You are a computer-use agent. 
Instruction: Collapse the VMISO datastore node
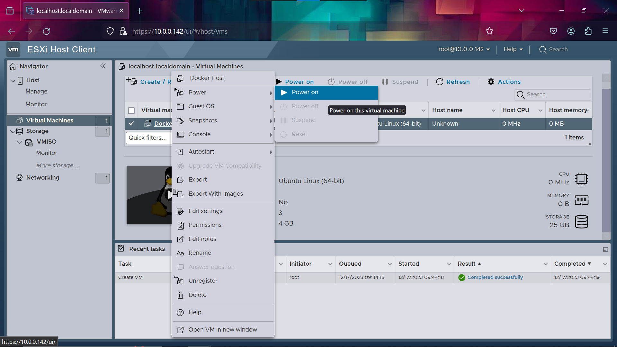point(19,142)
